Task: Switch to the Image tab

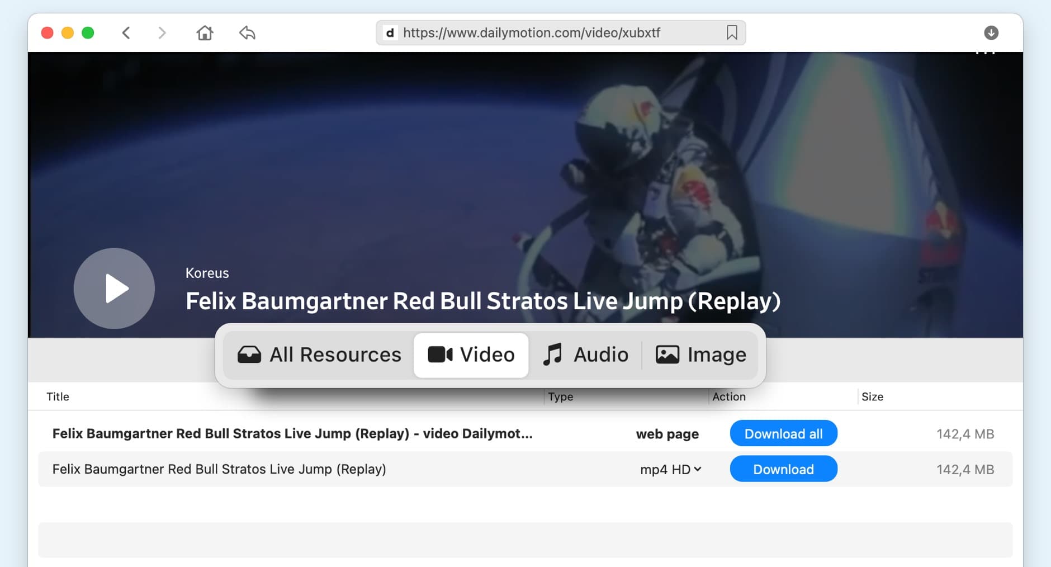Action: click(700, 355)
